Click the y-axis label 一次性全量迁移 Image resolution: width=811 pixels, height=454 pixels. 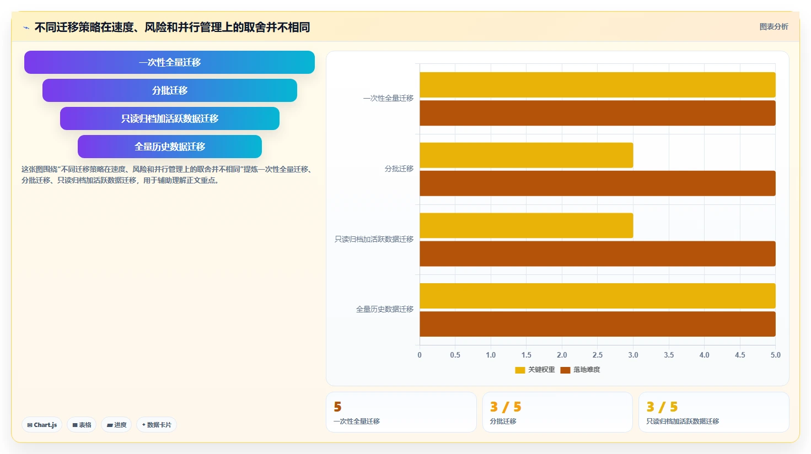[x=388, y=98]
